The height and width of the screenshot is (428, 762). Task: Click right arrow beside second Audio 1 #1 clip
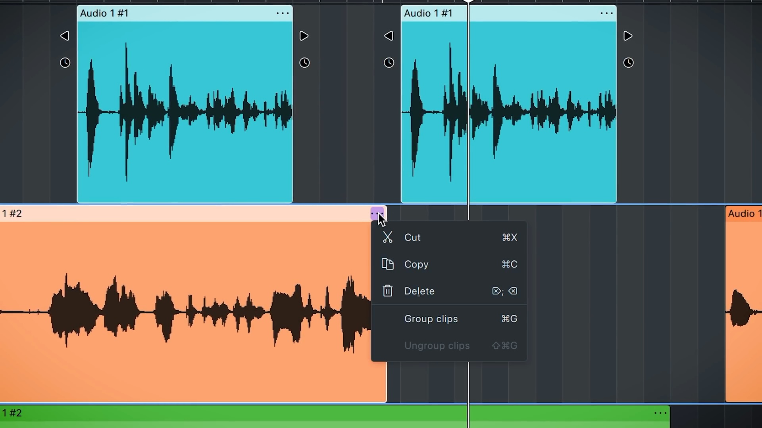(x=627, y=36)
